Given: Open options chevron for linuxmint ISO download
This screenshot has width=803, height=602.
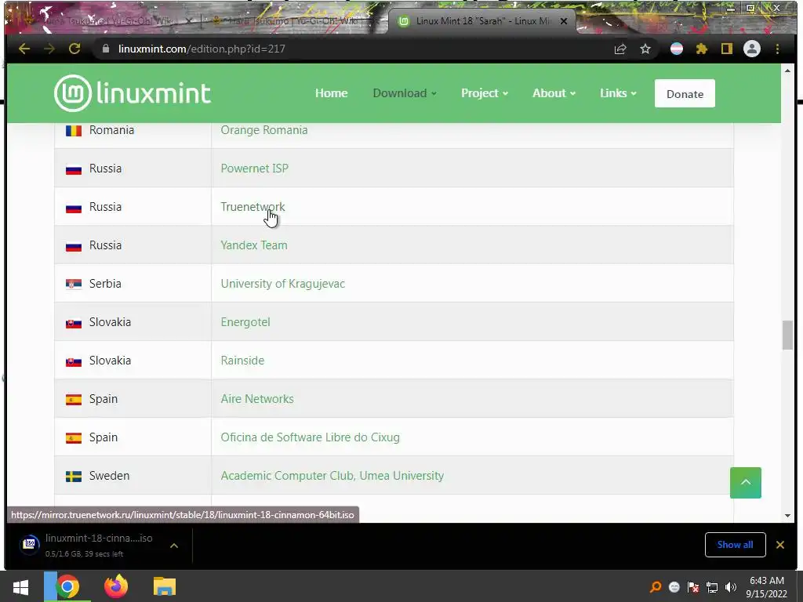Looking at the screenshot, I should click(174, 546).
